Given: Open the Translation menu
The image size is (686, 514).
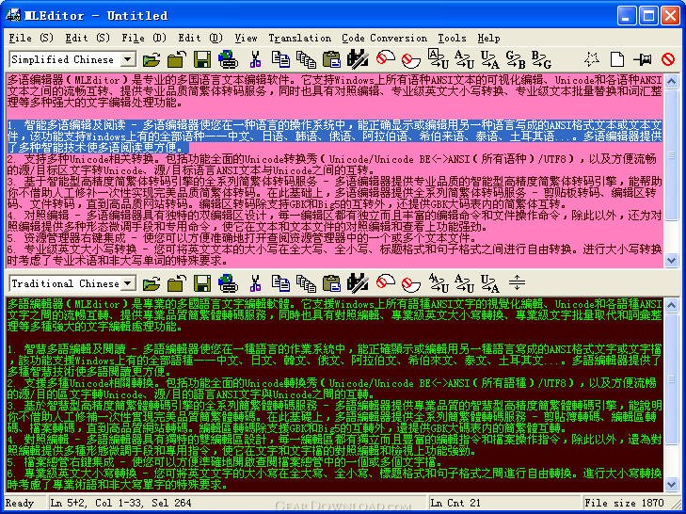Looking at the screenshot, I should (x=299, y=38).
